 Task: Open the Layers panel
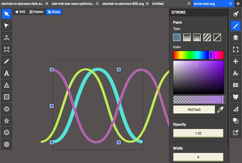pyautogui.click(x=235, y=38)
